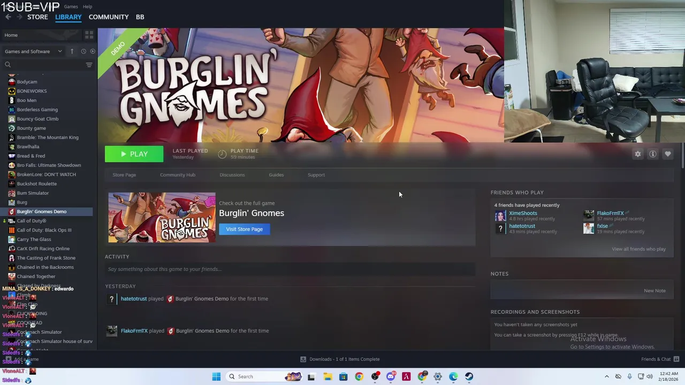This screenshot has width=685, height=385.
Task: Open the library search field
Action: coord(44,65)
